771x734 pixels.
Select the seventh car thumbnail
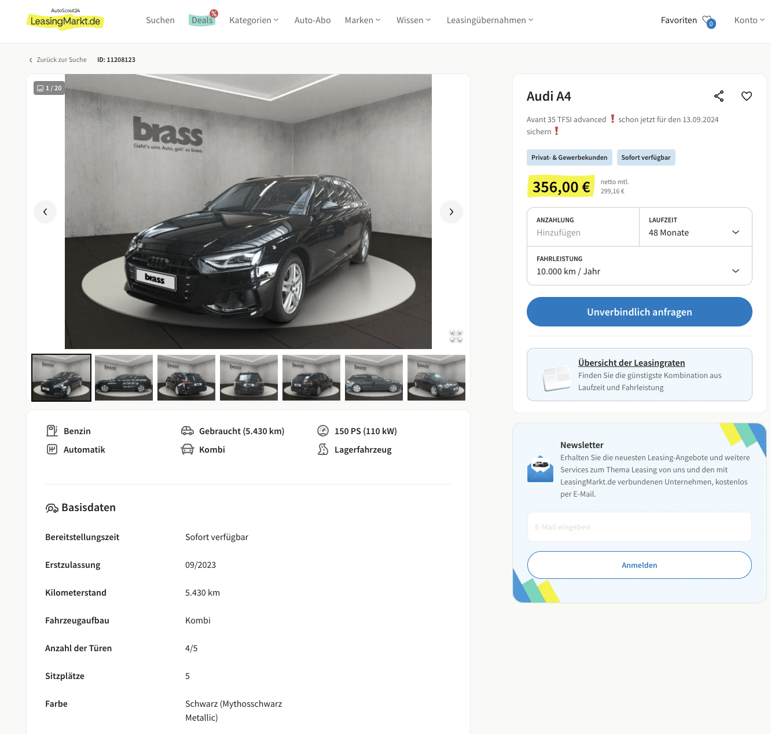point(436,377)
